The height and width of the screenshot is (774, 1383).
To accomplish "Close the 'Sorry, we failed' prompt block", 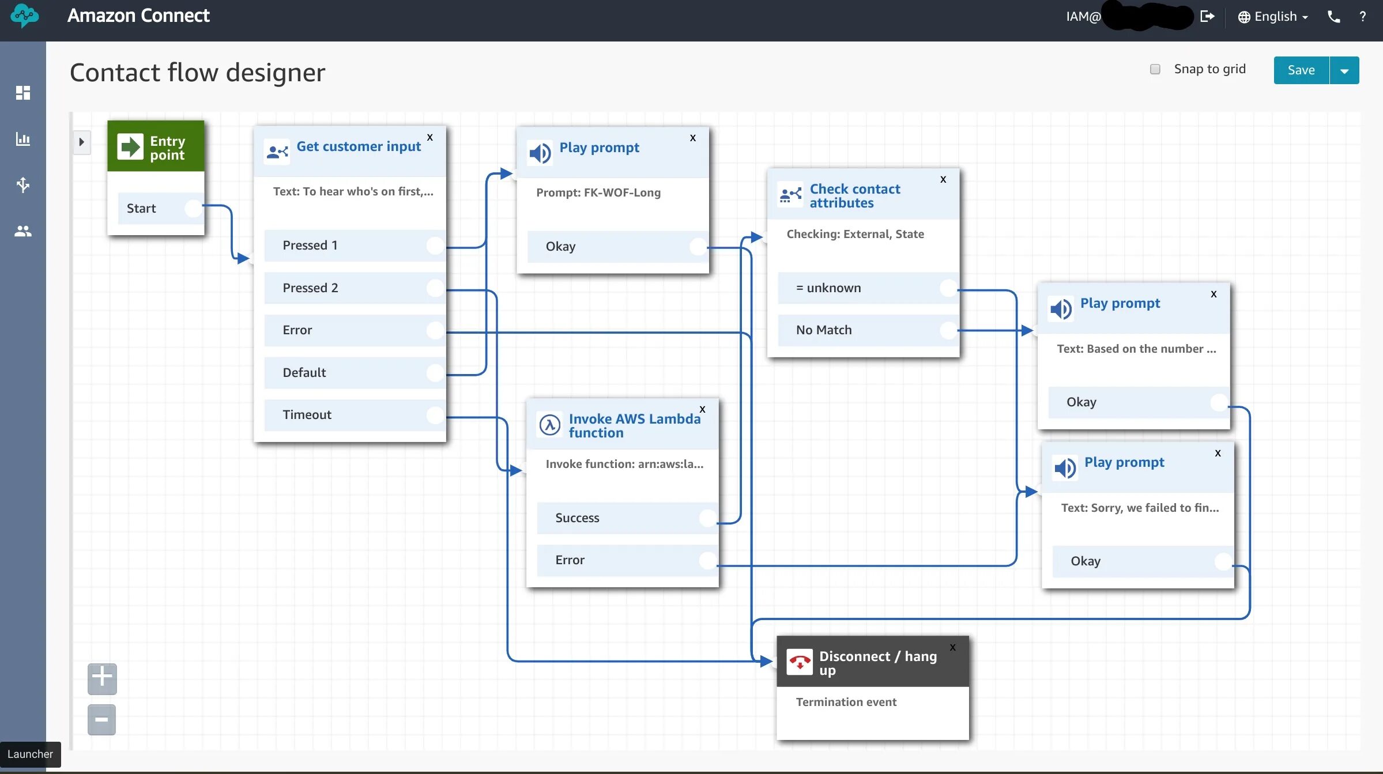I will pos(1218,453).
